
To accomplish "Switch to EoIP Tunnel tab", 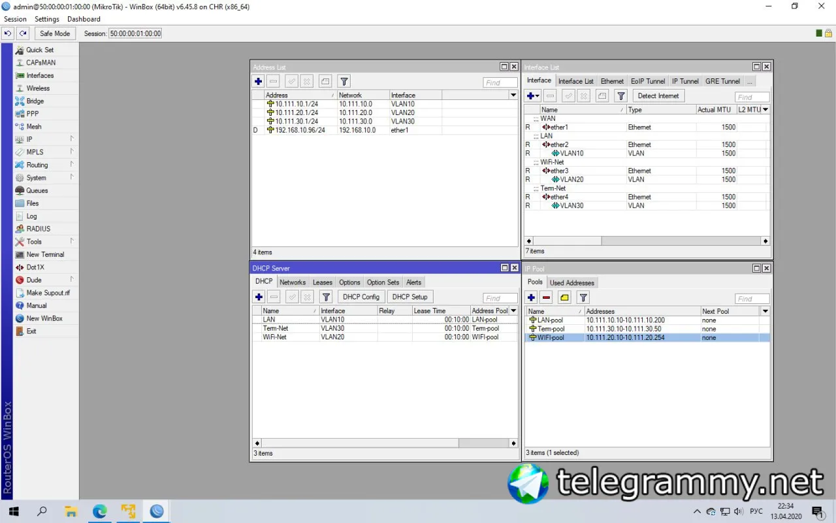I will tap(648, 81).
